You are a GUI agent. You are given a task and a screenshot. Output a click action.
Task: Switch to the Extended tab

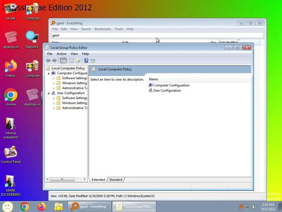tap(98, 179)
